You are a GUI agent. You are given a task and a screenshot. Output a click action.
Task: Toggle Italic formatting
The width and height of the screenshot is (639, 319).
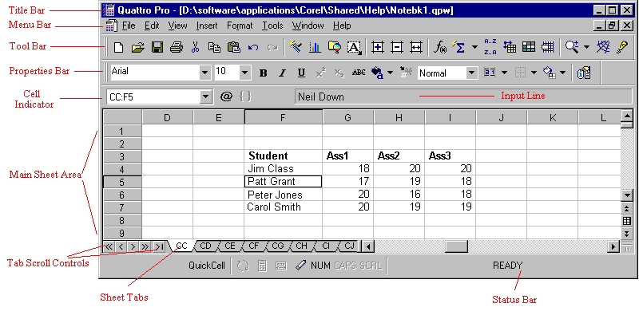click(x=282, y=73)
